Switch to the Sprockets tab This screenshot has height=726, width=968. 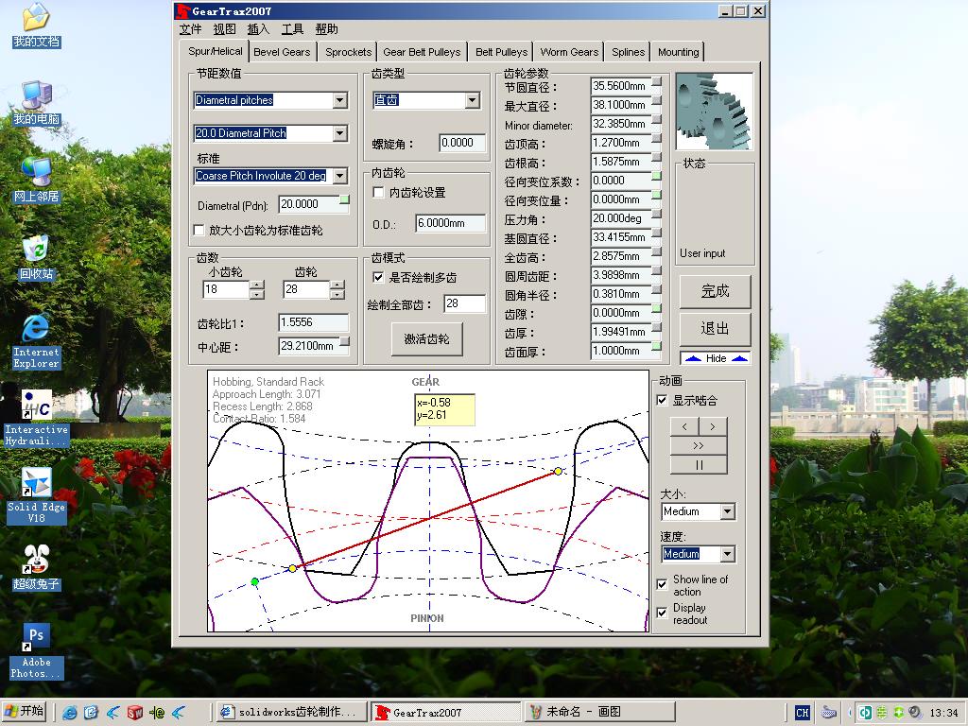348,52
